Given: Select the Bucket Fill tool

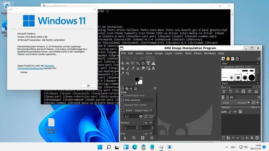Looking at the screenshot, I should [x=122, y=69].
